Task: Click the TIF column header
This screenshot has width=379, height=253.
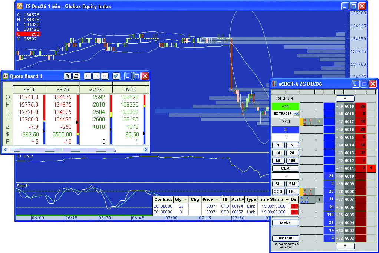Action: click(225, 200)
